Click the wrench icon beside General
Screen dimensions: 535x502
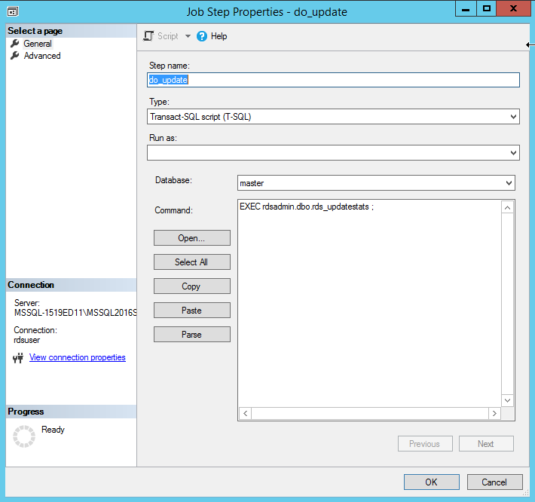pos(14,43)
